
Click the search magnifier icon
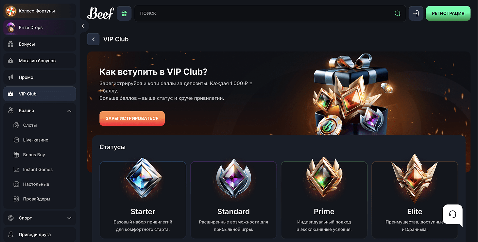pyautogui.click(x=398, y=13)
